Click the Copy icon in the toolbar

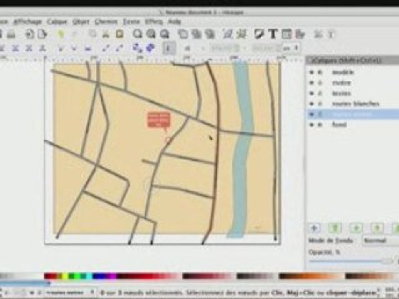click(x=93, y=34)
